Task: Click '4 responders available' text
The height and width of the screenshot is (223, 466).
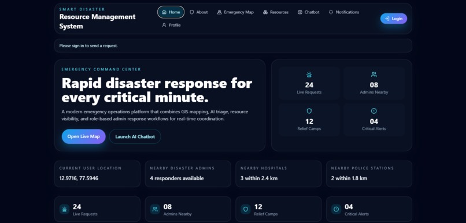Action: click(177, 179)
